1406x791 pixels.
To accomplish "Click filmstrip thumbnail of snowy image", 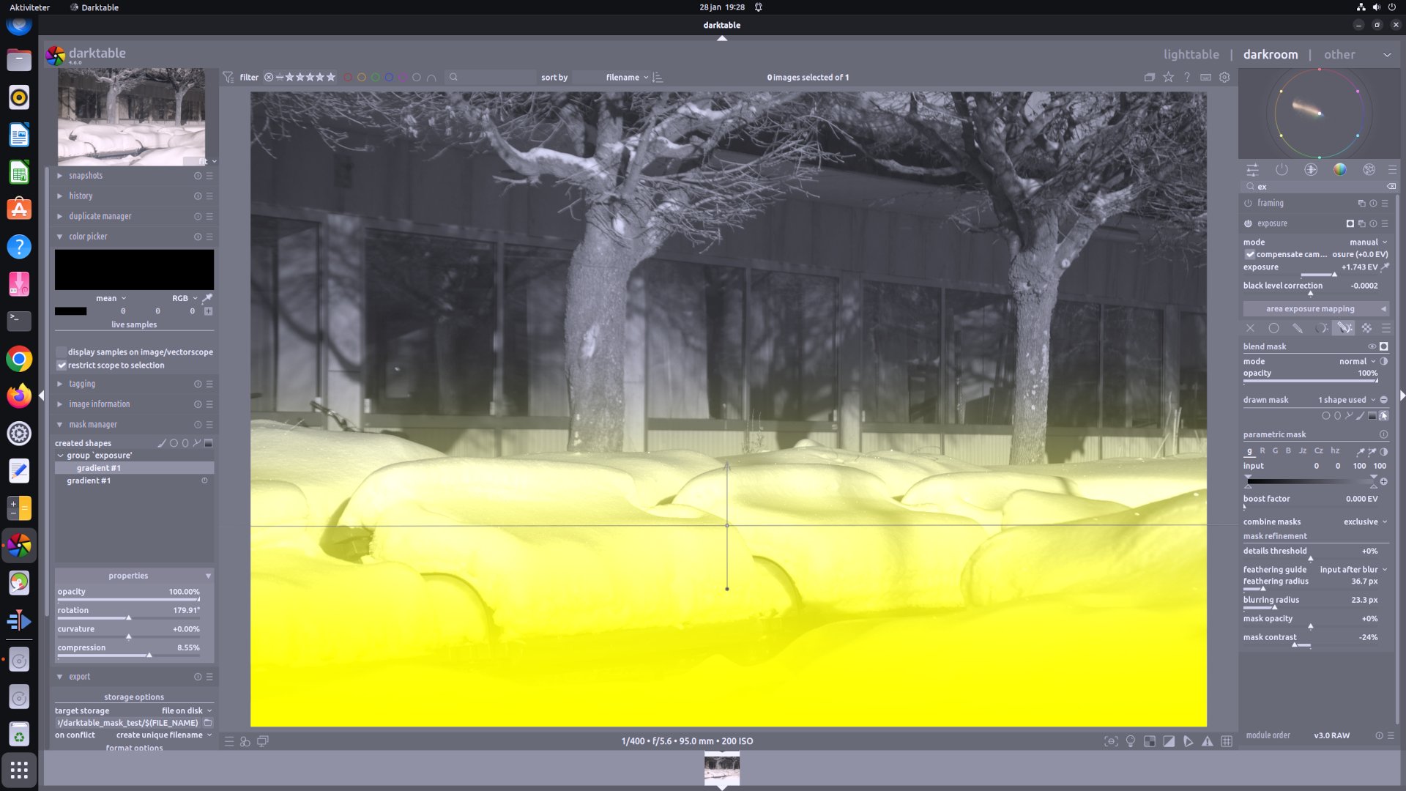I will tap(721, 769).
